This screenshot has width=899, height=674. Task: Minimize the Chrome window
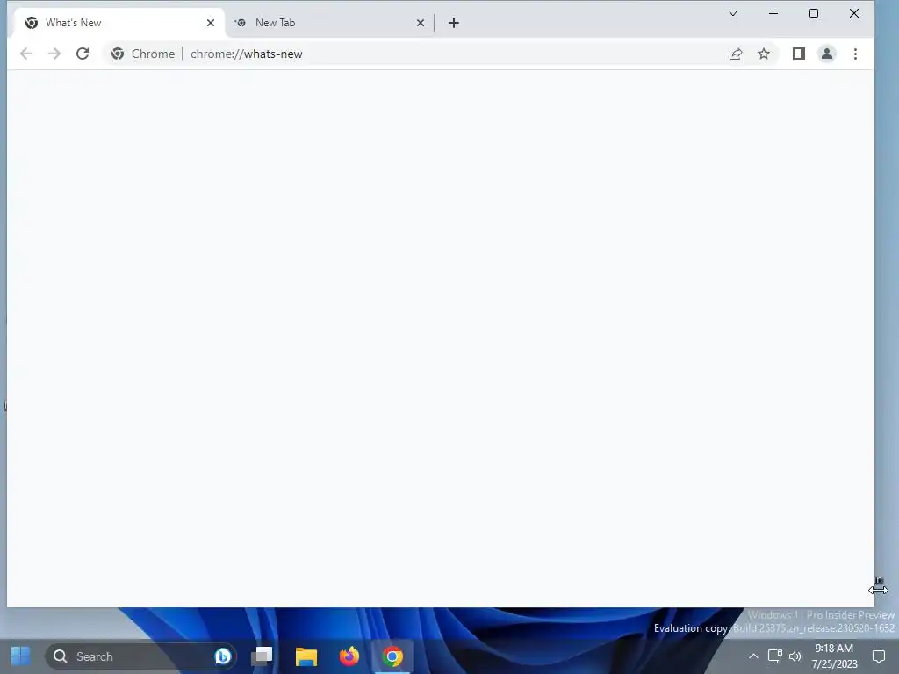[x=773, y=13]
